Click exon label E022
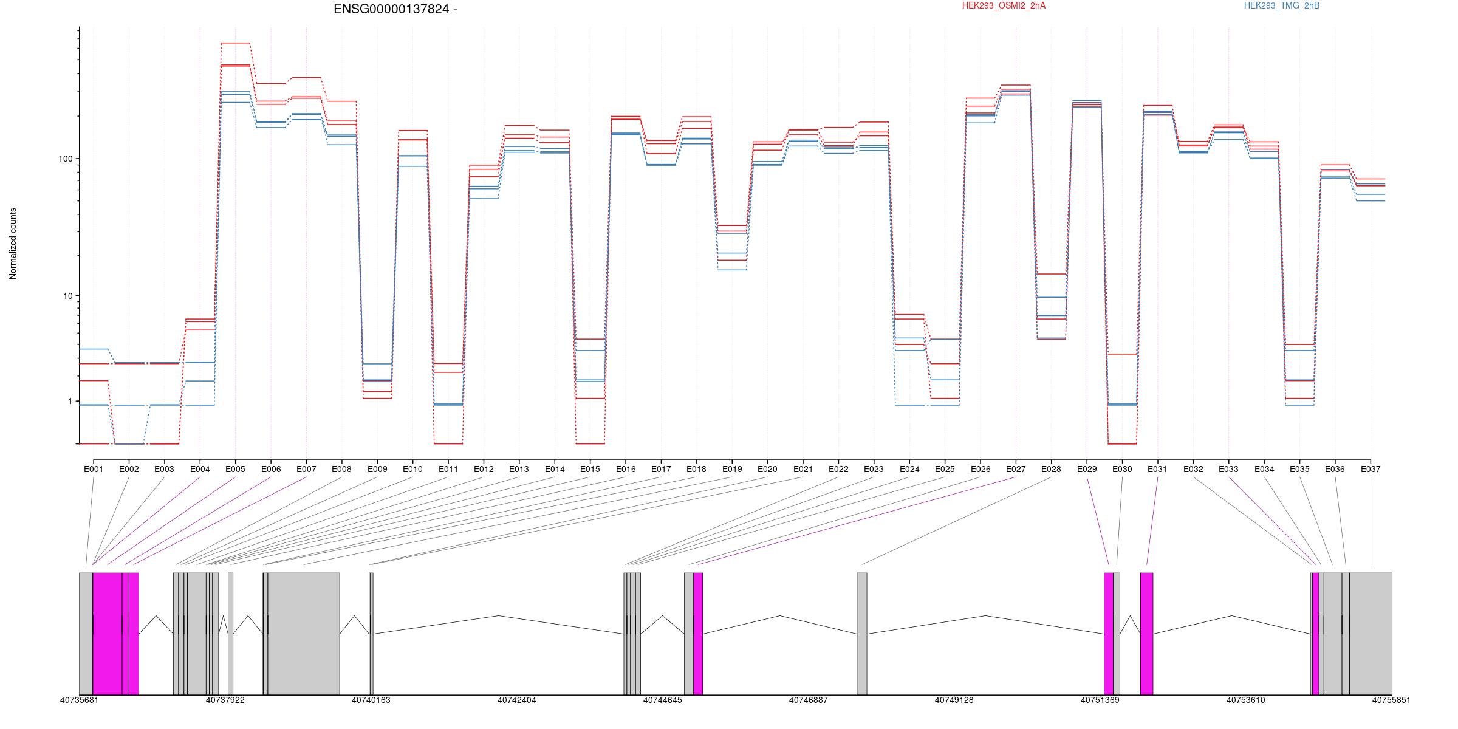Screen dimensions: 1458x729 [838, 469]
